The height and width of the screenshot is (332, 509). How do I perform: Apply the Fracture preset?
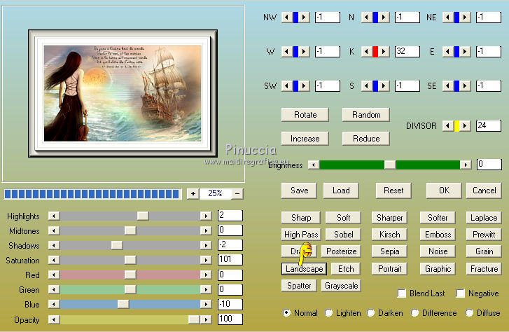pyautogui.click(x=484, y=269)
